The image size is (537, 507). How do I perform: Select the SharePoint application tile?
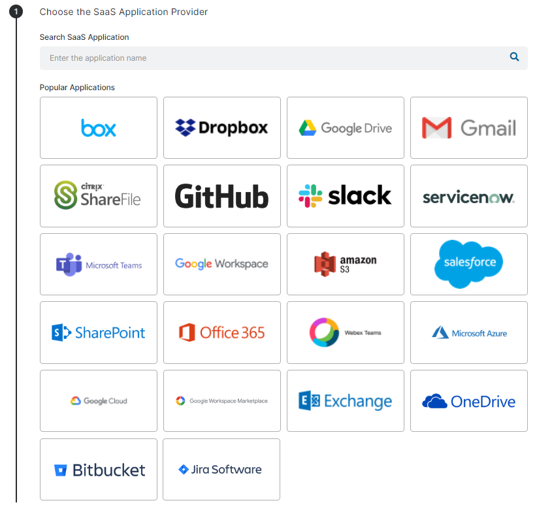99,332
